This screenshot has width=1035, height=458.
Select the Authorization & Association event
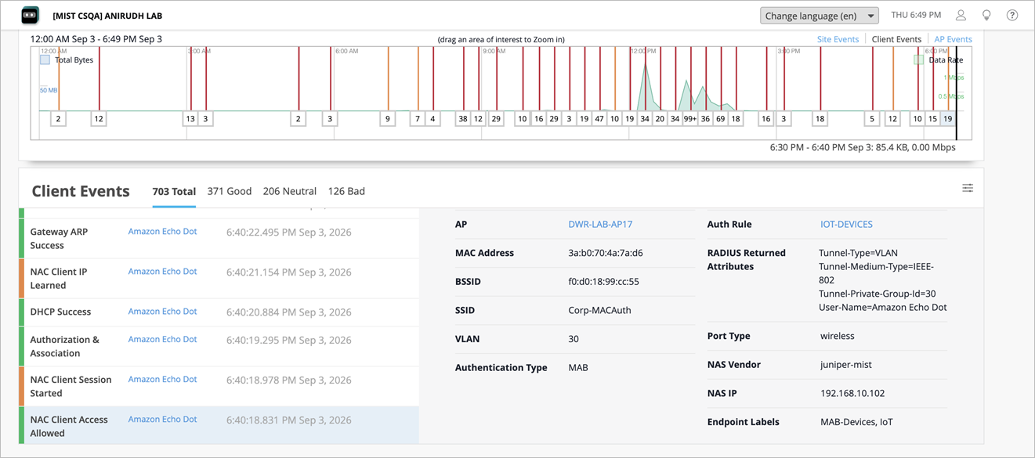coord(219,346)
